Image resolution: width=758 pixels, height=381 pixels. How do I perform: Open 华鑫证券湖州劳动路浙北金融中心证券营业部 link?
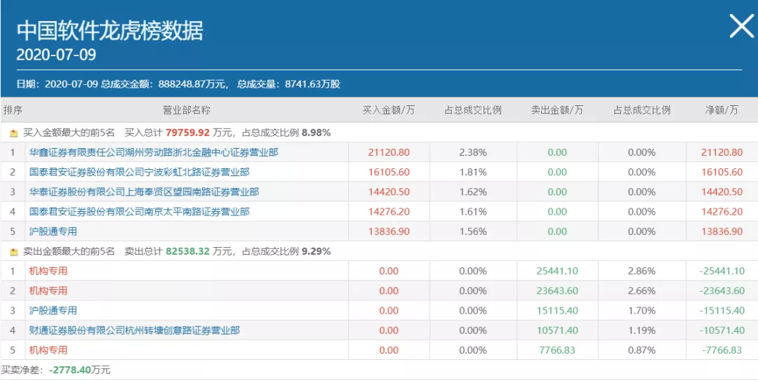(154, 152)
